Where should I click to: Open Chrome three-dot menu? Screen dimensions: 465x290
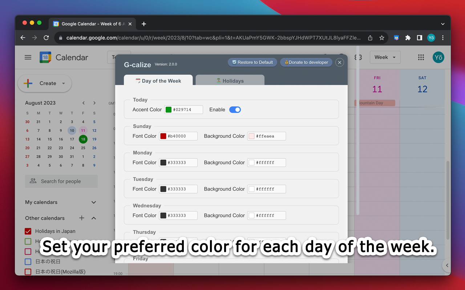point(443,38)
